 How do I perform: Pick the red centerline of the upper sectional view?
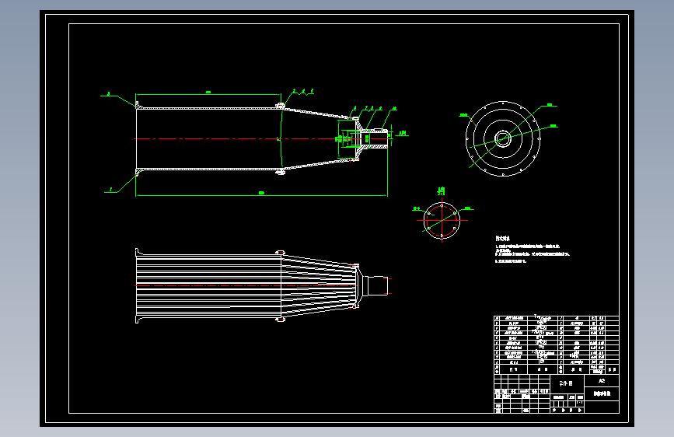[260, 139]
